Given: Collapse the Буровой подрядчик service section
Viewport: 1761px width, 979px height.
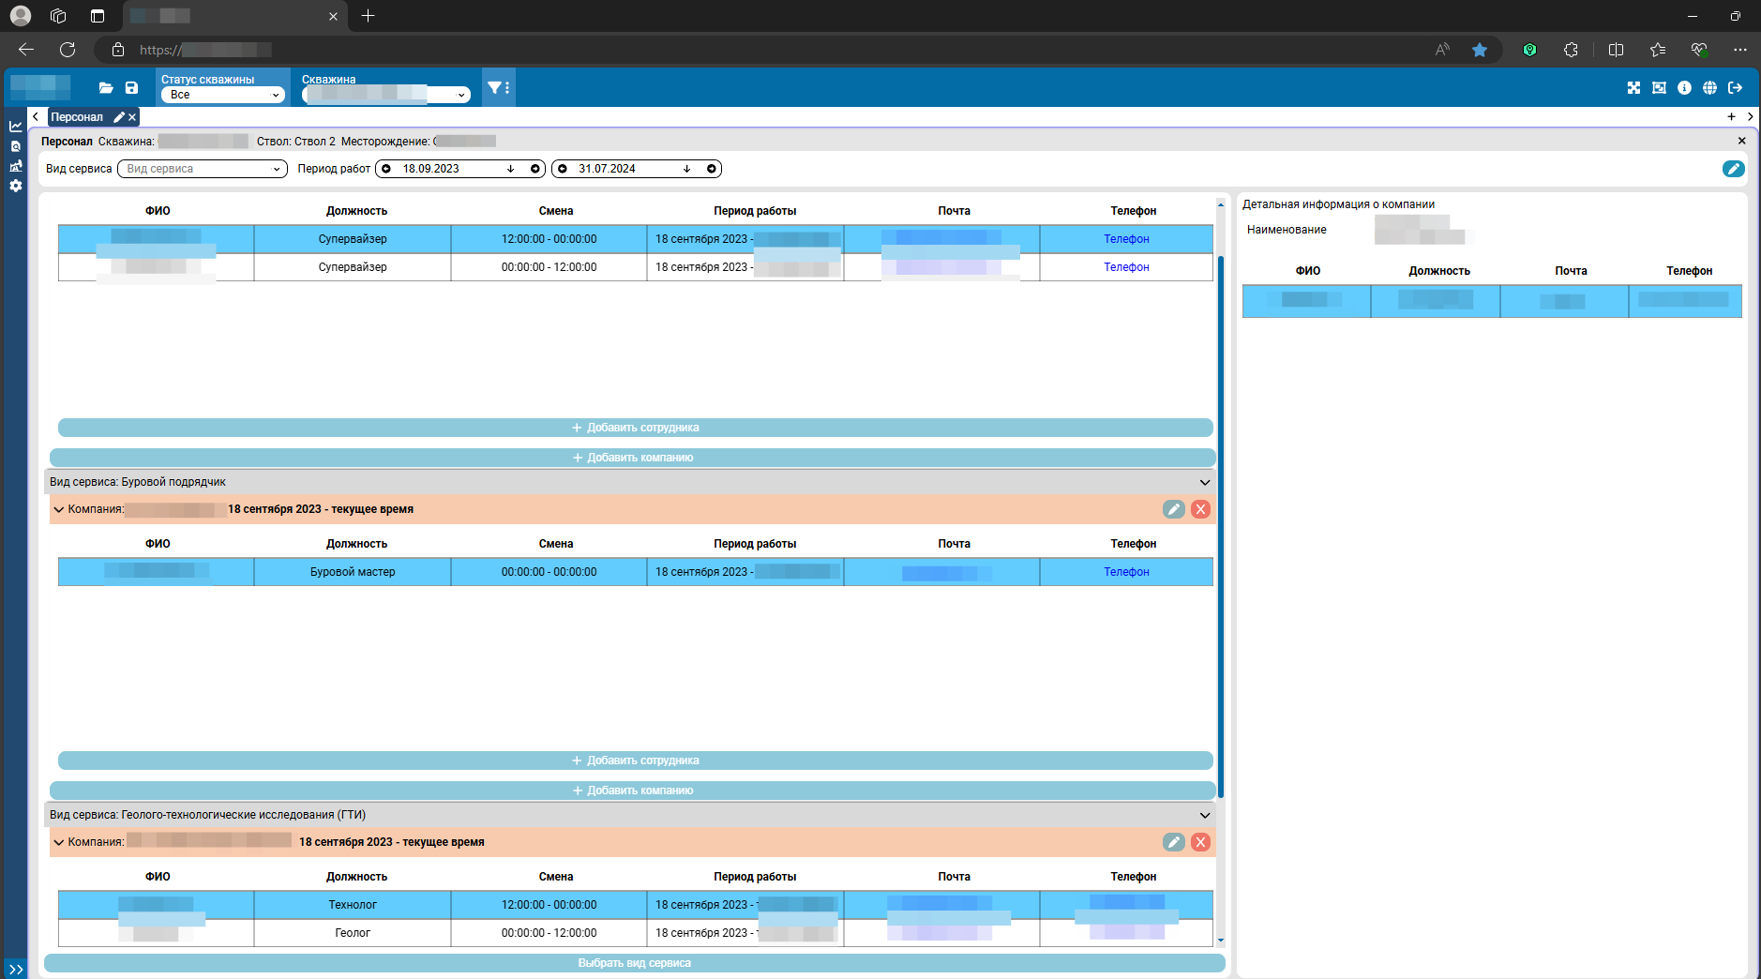Looking at the screenshot, I should [x=1204, y=482].
